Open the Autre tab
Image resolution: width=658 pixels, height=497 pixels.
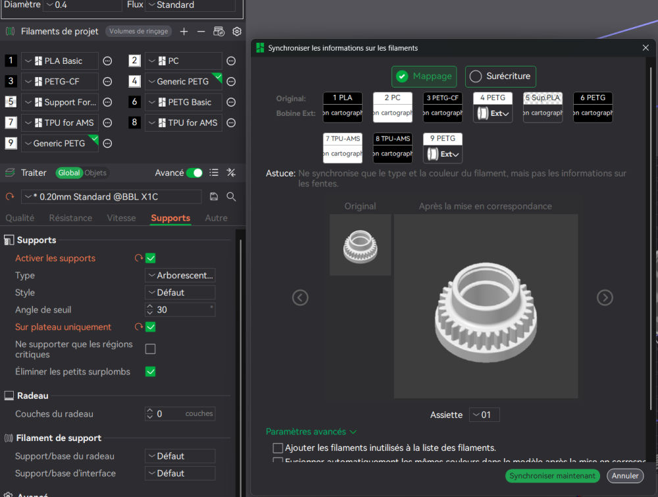point(216,218)
